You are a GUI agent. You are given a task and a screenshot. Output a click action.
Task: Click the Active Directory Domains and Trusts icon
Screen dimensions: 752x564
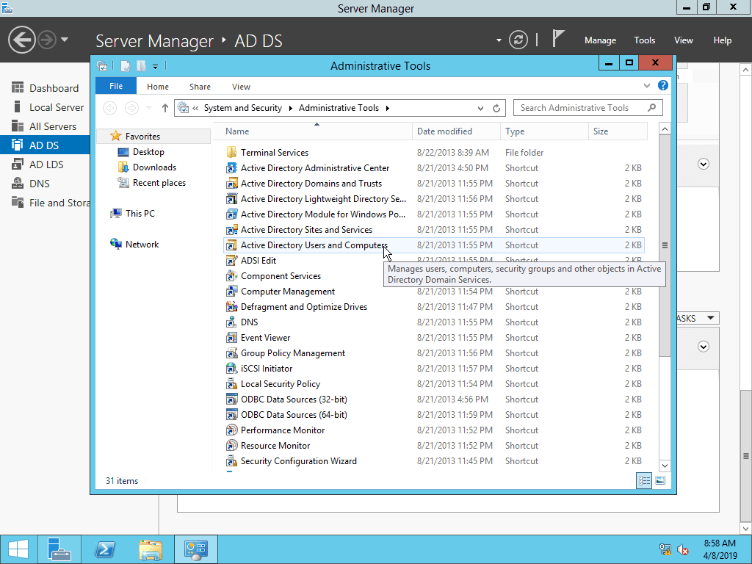pyautogui.click(x=231, y=183)
